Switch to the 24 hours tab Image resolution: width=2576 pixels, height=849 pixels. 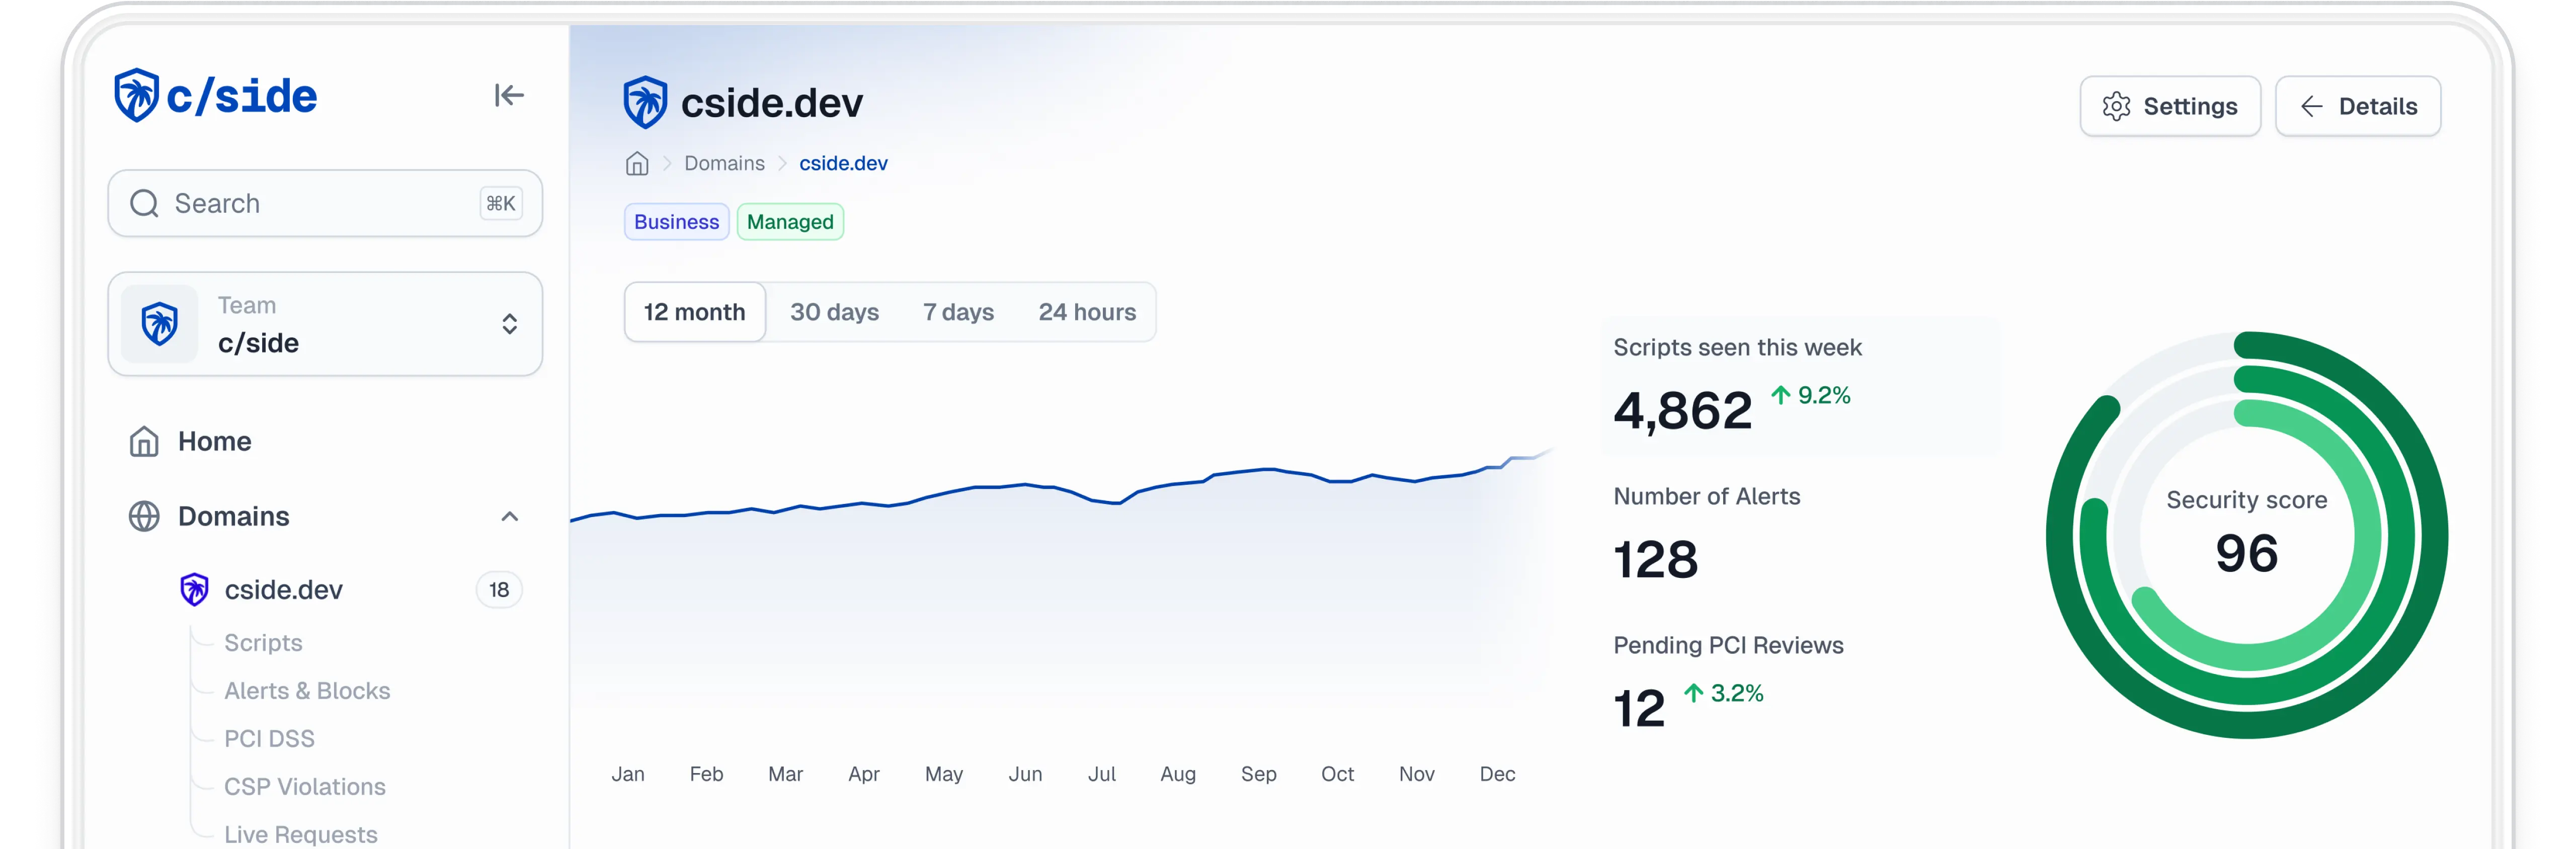click(1087, 312)
